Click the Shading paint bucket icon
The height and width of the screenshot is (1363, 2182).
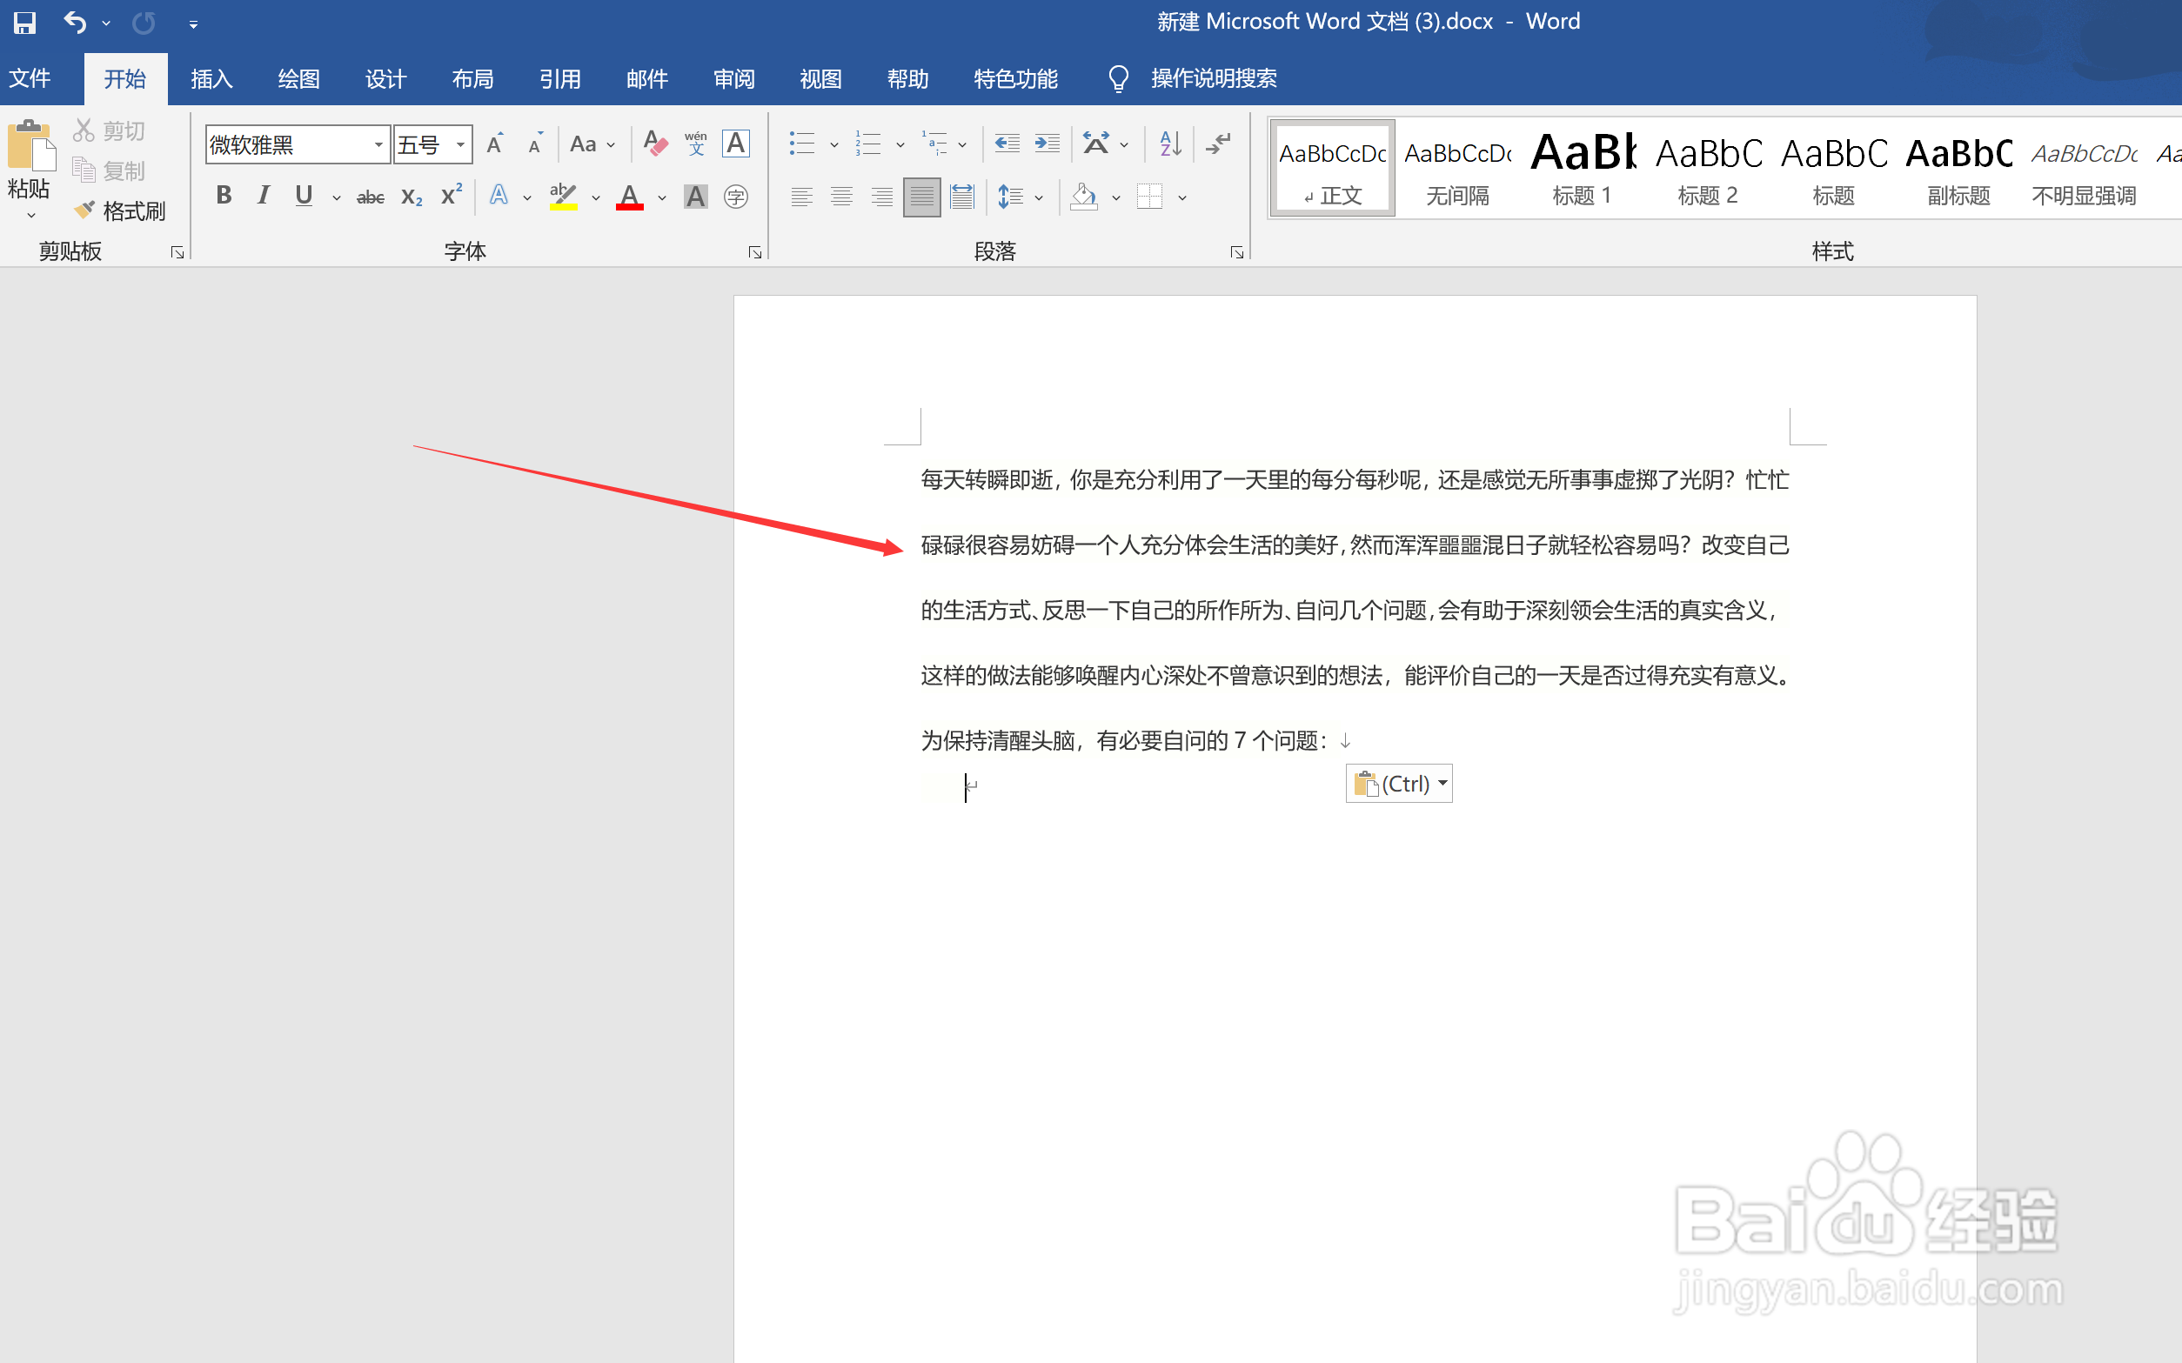(1084, 196)
